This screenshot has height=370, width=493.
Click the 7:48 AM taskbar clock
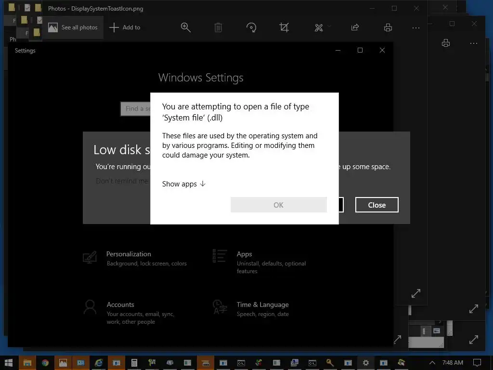click(453, 363)
